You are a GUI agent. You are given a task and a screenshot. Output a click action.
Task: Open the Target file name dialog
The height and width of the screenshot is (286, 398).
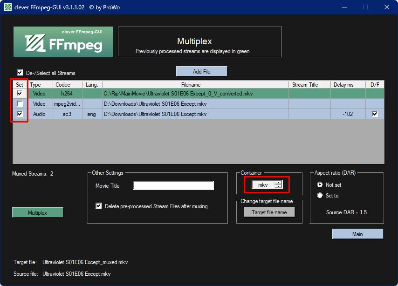(x=269, y=212)
